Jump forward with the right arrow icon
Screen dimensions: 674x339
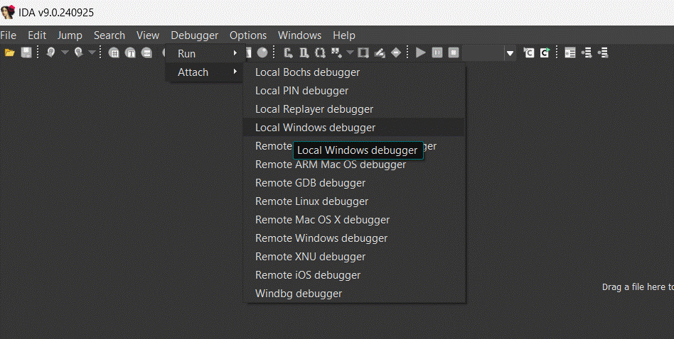click(78, 52)
